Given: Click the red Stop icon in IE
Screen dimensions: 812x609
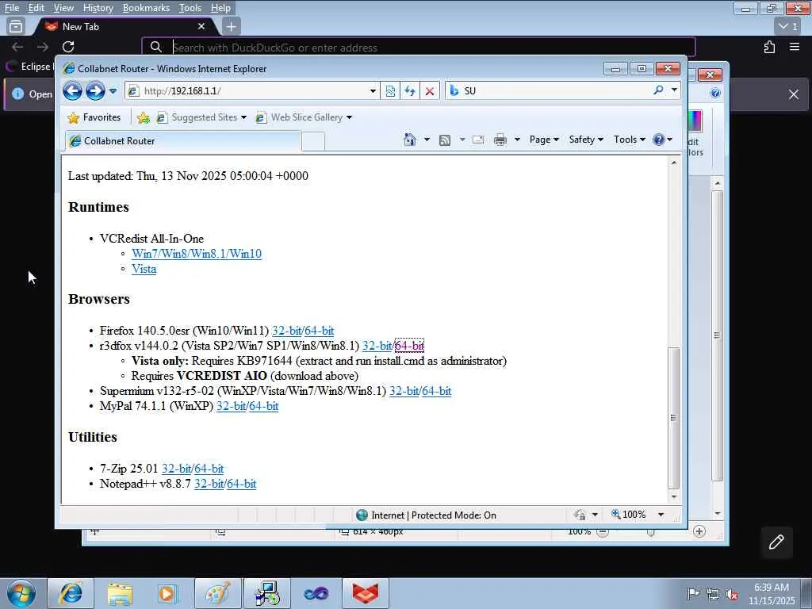Looking at the screenshot, I should point(429,91).
